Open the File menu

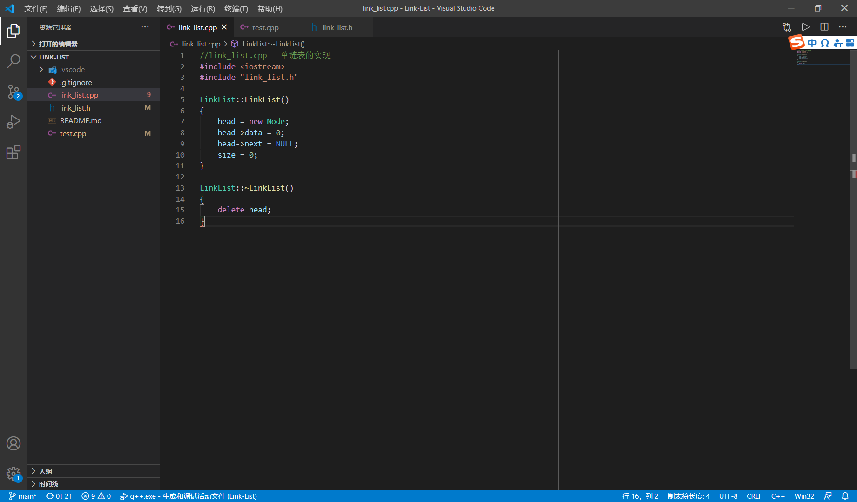coord(36,8)
